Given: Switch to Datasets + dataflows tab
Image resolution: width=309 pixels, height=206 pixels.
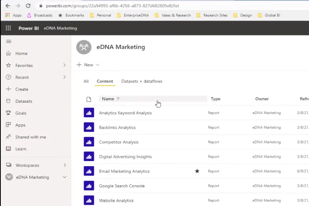Looking at the screenshot, I should 142,81.
